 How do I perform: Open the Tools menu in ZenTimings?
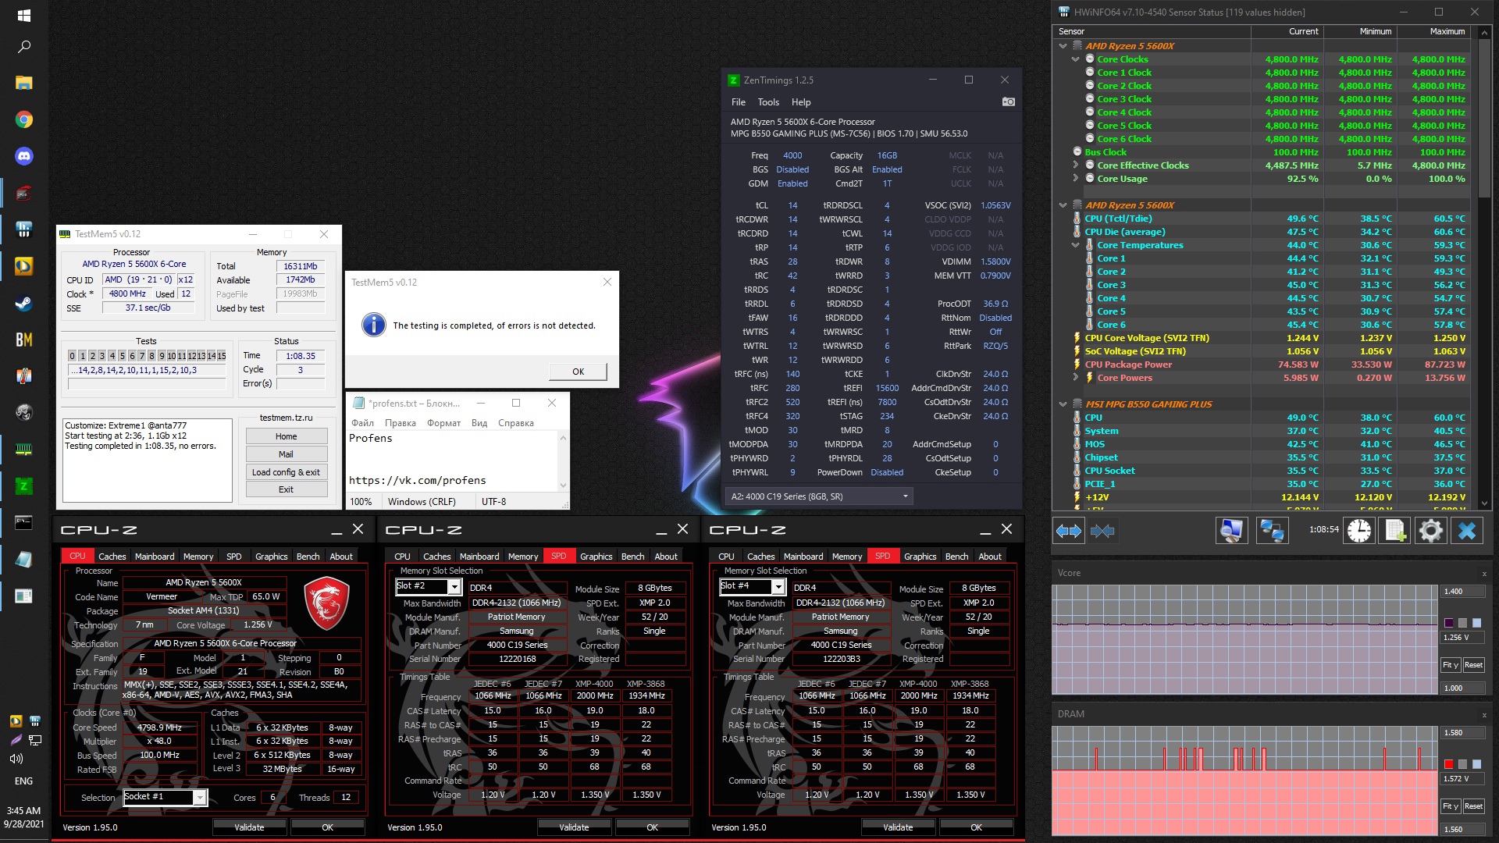click(767, 102)
